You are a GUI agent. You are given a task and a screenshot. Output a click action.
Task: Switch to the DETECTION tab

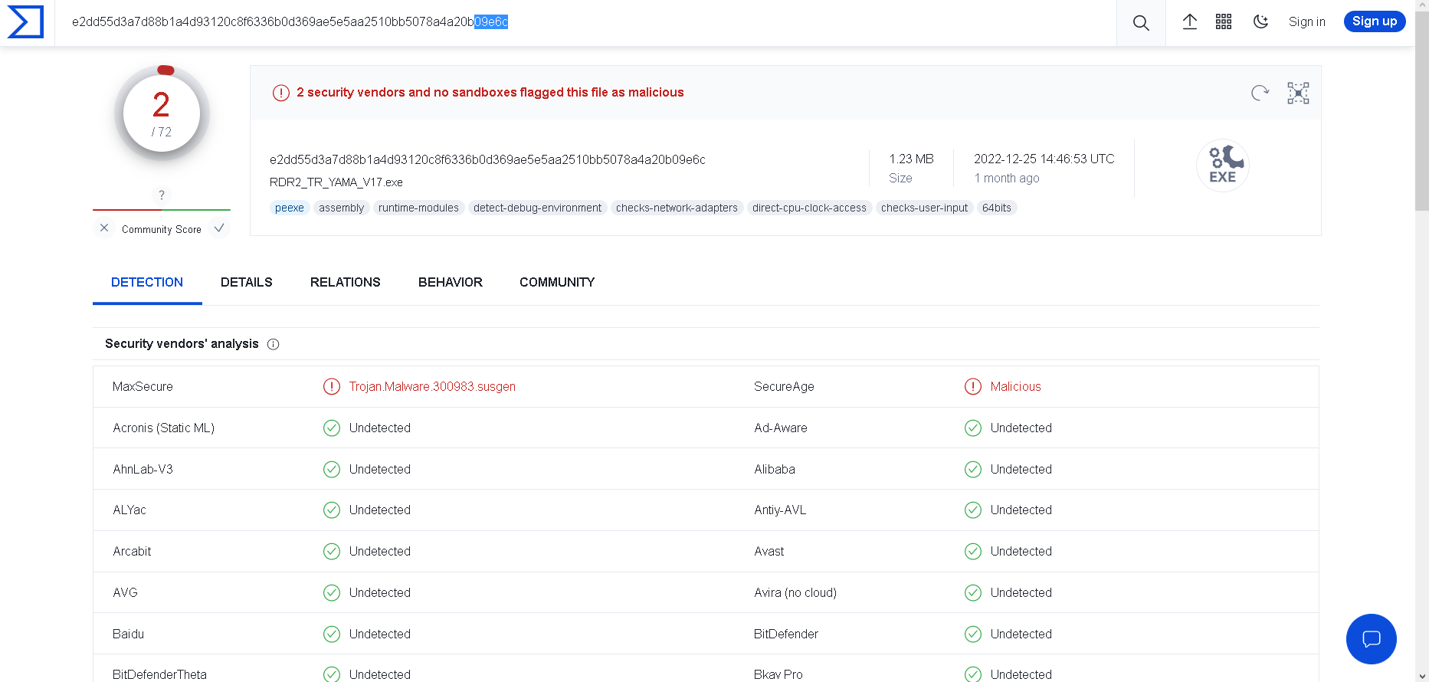coord(147,282)
